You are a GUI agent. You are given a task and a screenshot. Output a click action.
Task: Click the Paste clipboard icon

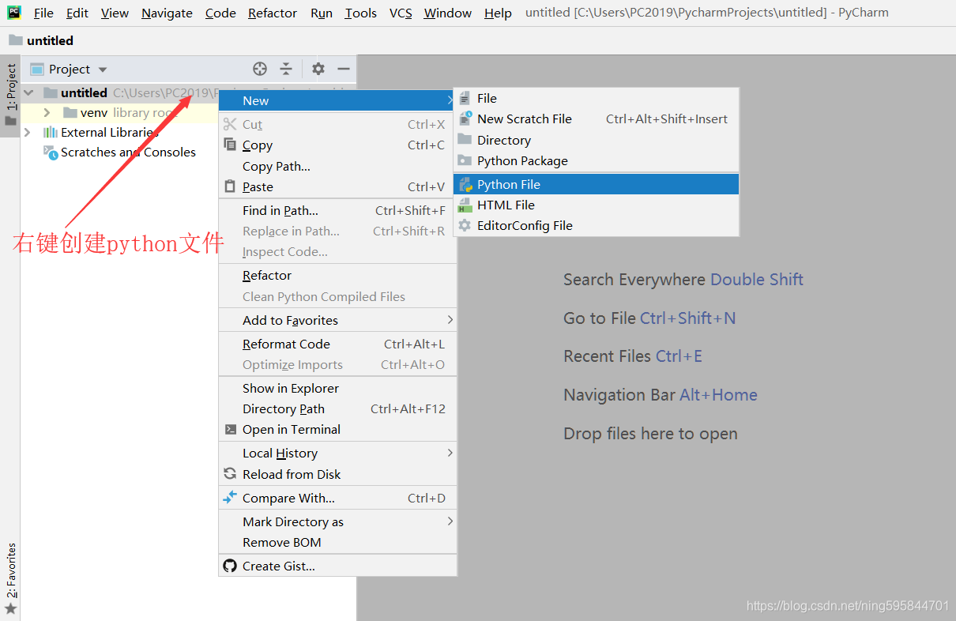click(230, 186)
